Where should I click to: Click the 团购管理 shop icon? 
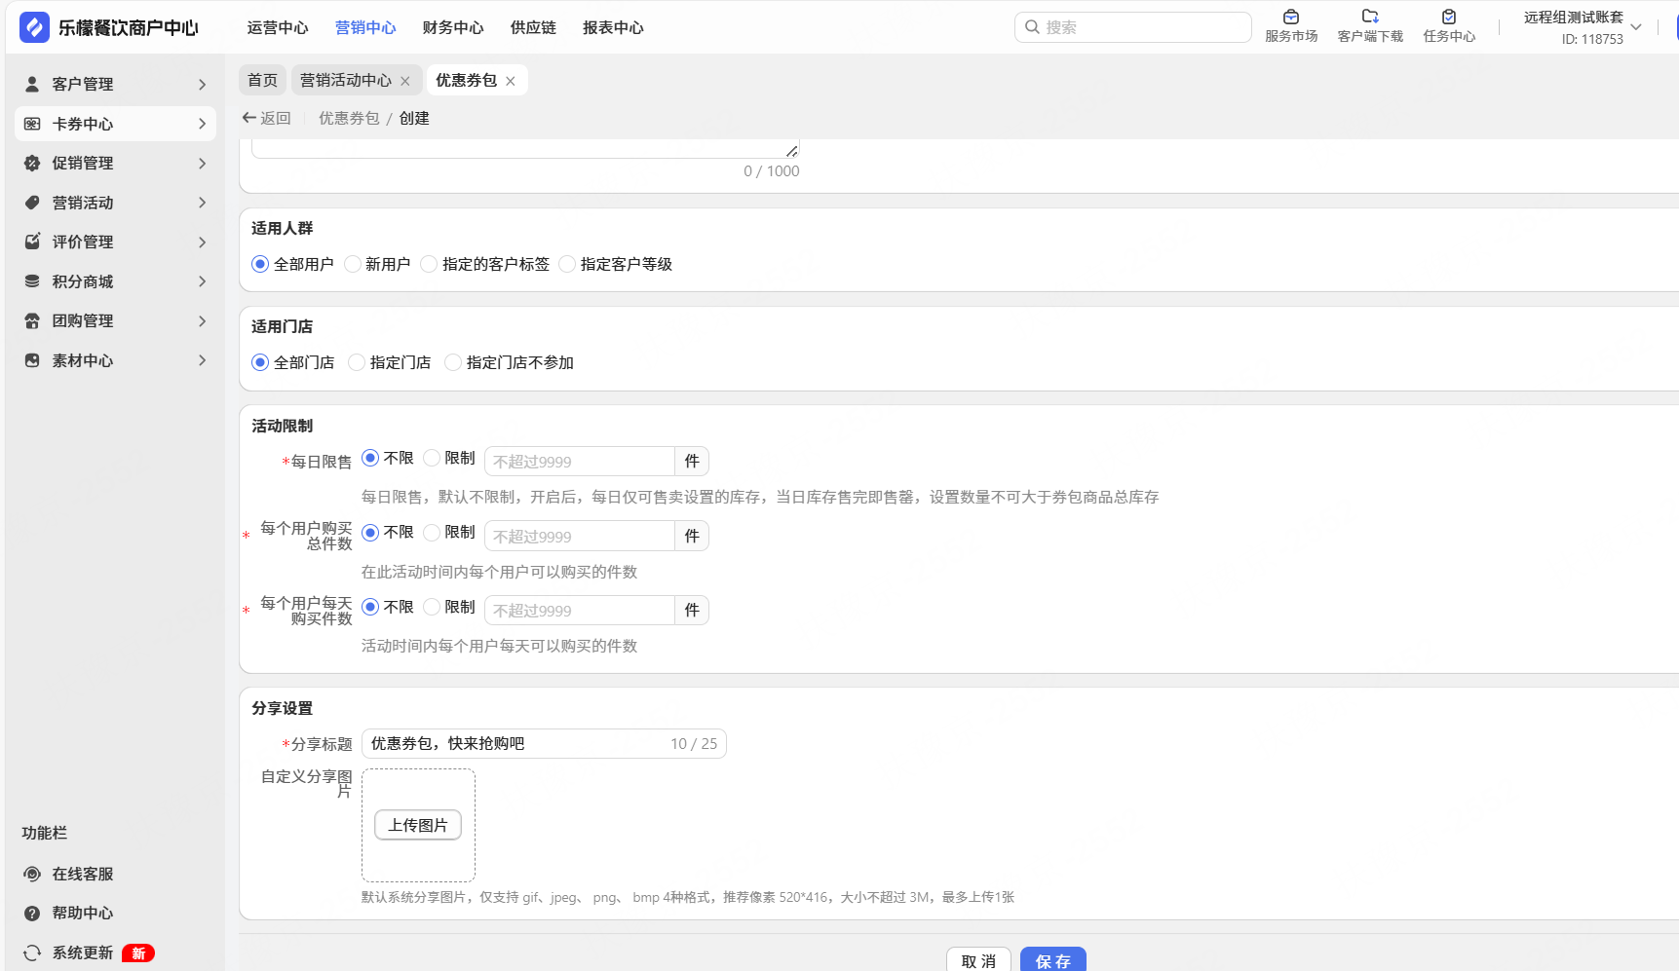tap(32, 320)
